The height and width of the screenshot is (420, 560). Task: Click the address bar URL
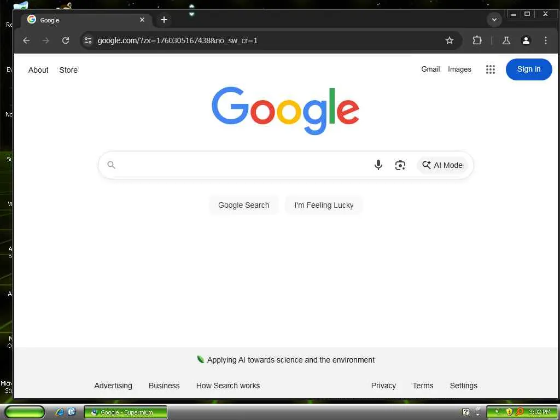(x=178, y=40)
